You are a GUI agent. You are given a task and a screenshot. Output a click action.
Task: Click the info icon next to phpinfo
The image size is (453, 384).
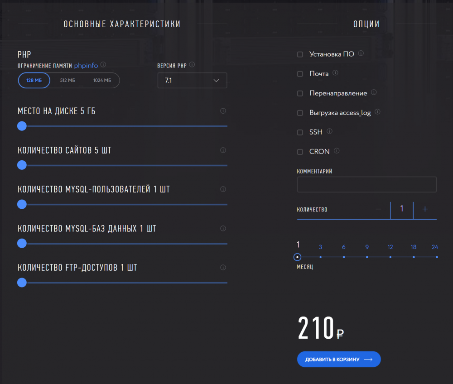point(103,65)
